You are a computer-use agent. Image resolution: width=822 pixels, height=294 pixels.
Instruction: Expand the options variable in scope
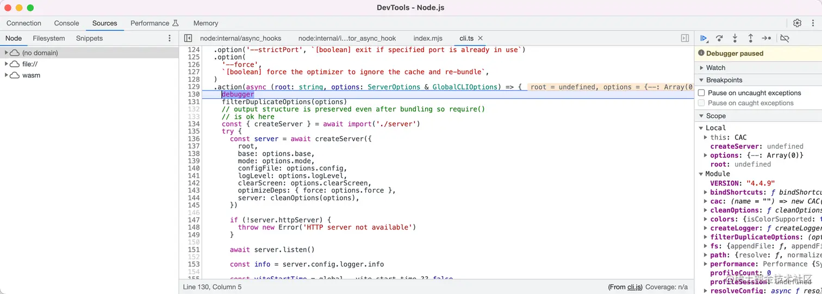(706, 156)
